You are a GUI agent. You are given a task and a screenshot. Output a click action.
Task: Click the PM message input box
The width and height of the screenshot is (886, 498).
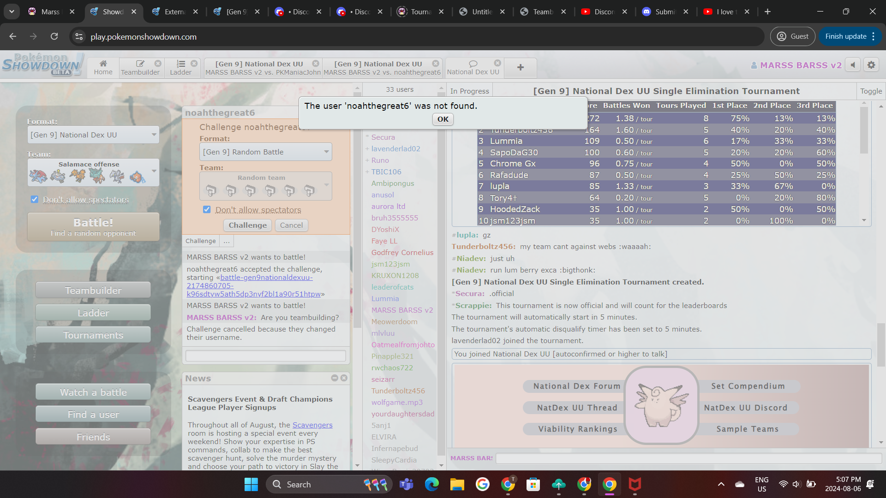[x=265, y=356]
